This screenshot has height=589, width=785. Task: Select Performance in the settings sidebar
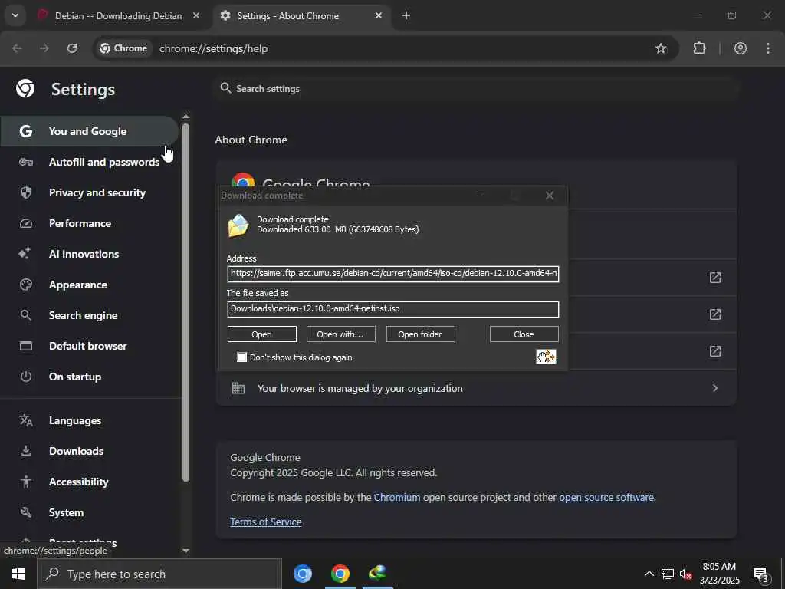(89, 223)
